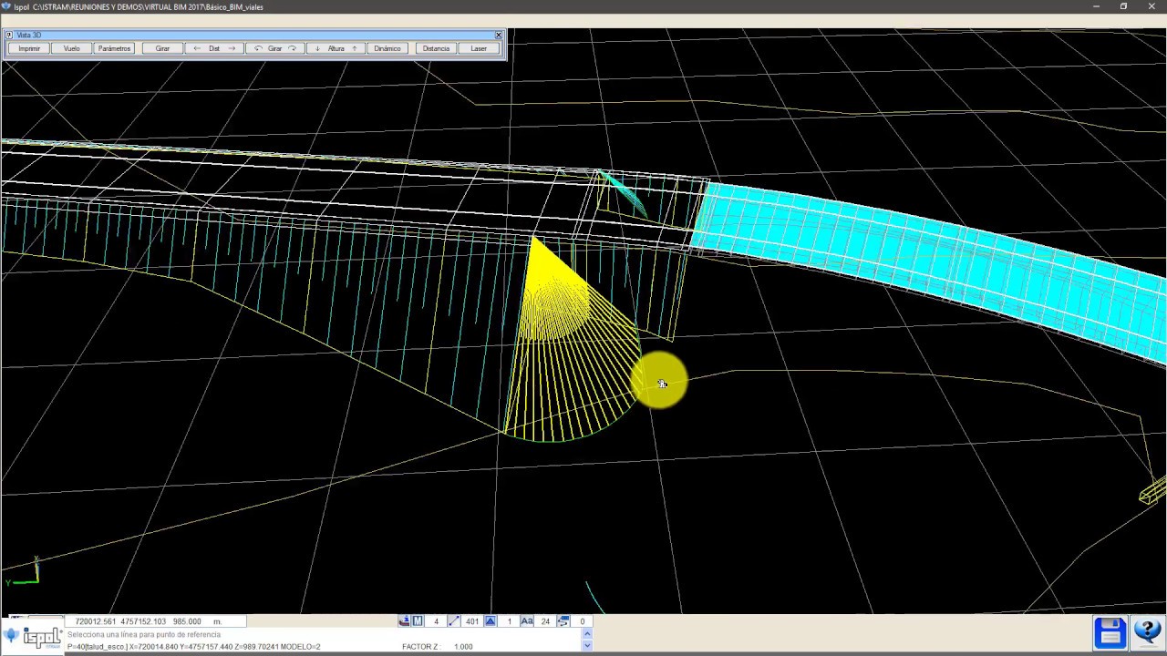Click the Ispol application icon in title bar
Screen dimensions: 1167x656
(x=6, y=6)
